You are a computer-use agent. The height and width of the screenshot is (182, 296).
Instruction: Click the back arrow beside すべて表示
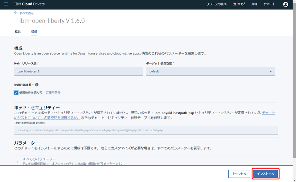pos(16,13)
